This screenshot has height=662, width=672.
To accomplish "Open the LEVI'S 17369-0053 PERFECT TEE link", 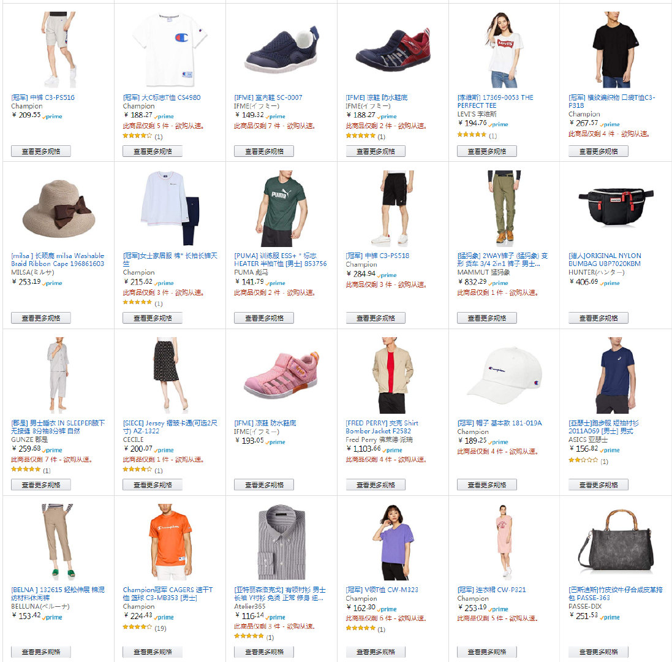I will click(495, 102).
